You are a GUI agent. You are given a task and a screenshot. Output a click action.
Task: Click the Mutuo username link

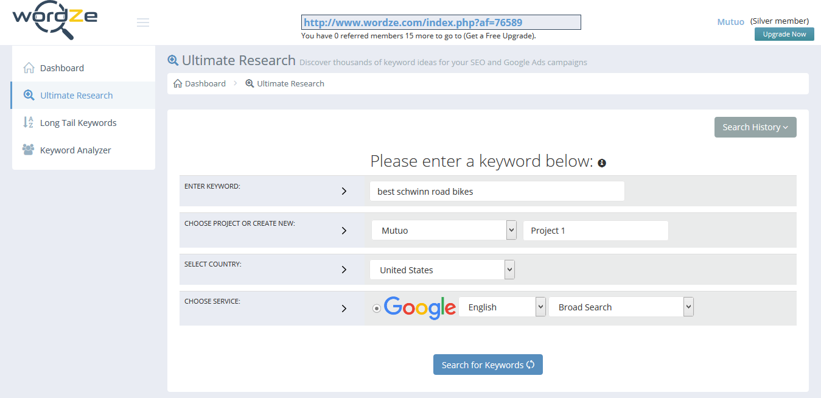[731, 22]
